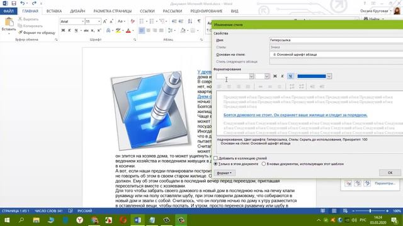This screenshot has height=226, width=403.
Task: Click the Word icon in the Windows taskbar
Action: coord(137,220)
